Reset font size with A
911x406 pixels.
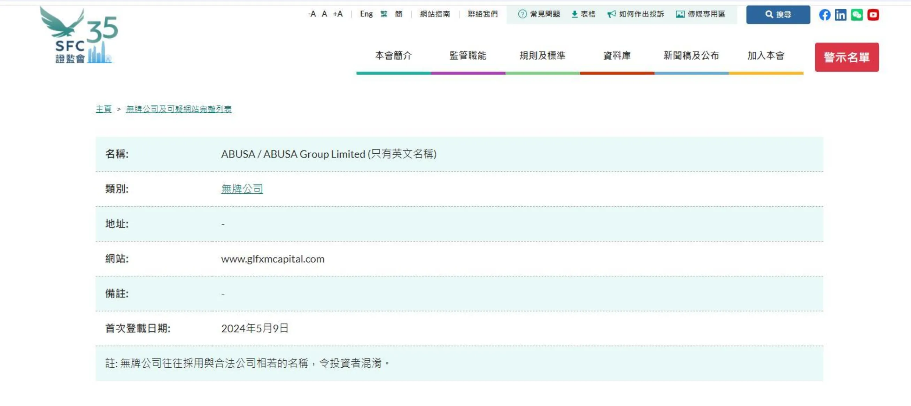pos(324,14)
